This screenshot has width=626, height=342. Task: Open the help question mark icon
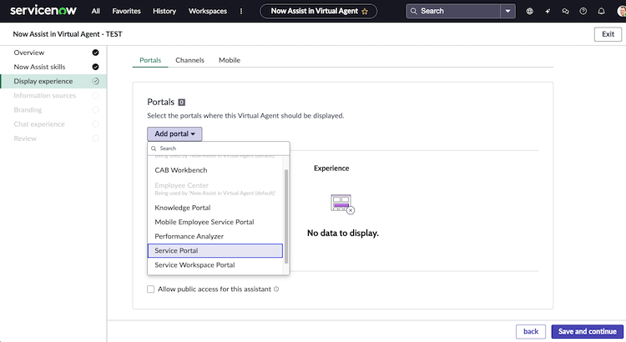coord(583,11)
